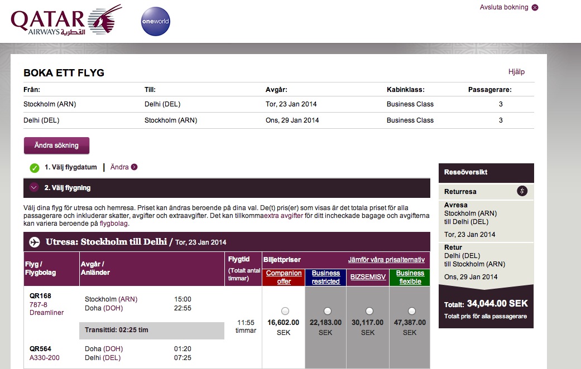Choose the BIZSEMISV fare 30,117.00 SEK
Viewport: 581px width, 369px height.
coord(369,310)
